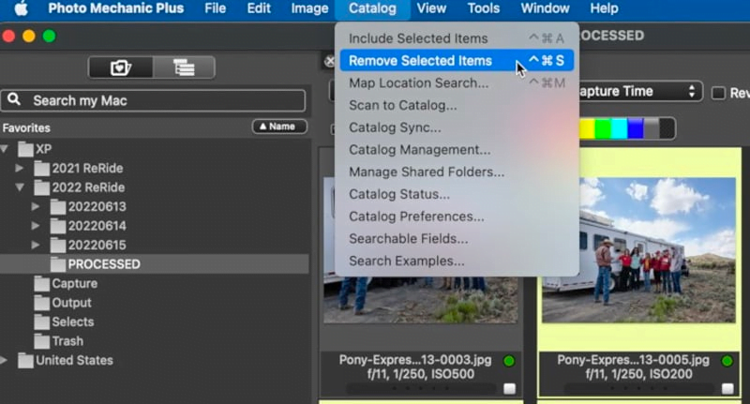Select the XP folder

click(x=35, y=149)
